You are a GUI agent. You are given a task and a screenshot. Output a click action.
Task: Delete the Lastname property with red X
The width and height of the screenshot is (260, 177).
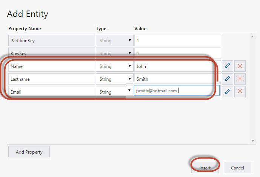click(240, 79)
